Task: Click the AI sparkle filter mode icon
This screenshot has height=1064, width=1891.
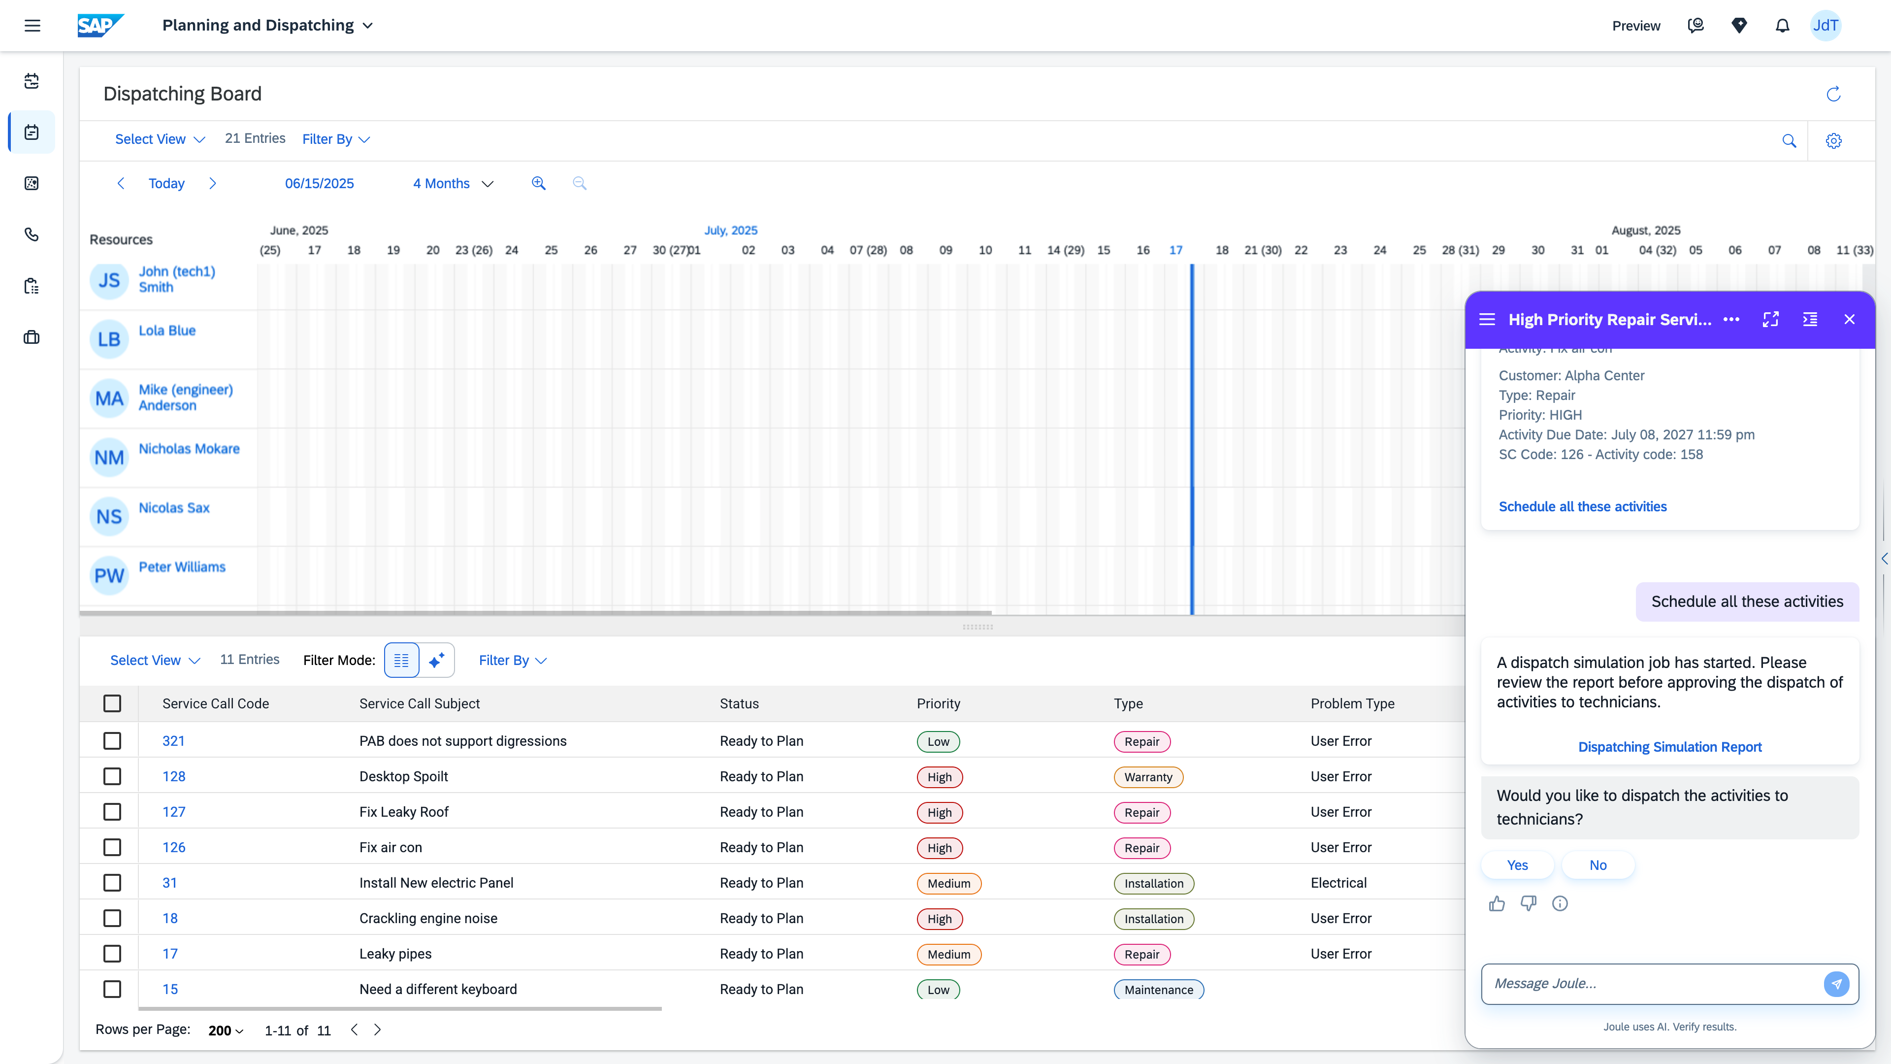Action: pos(437,660)
